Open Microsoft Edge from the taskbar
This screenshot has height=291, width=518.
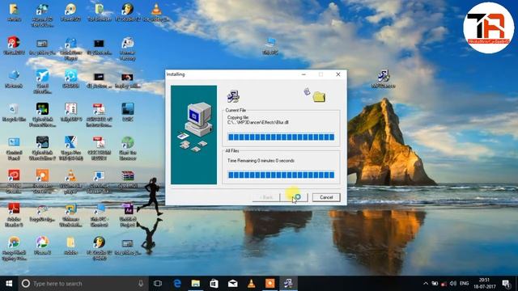(177, 284)
